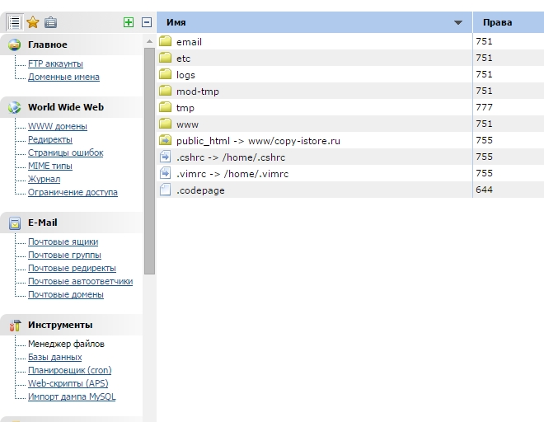Expand all menu sections with green plus
The image size is (544, 422).
[x=129, y=22]
